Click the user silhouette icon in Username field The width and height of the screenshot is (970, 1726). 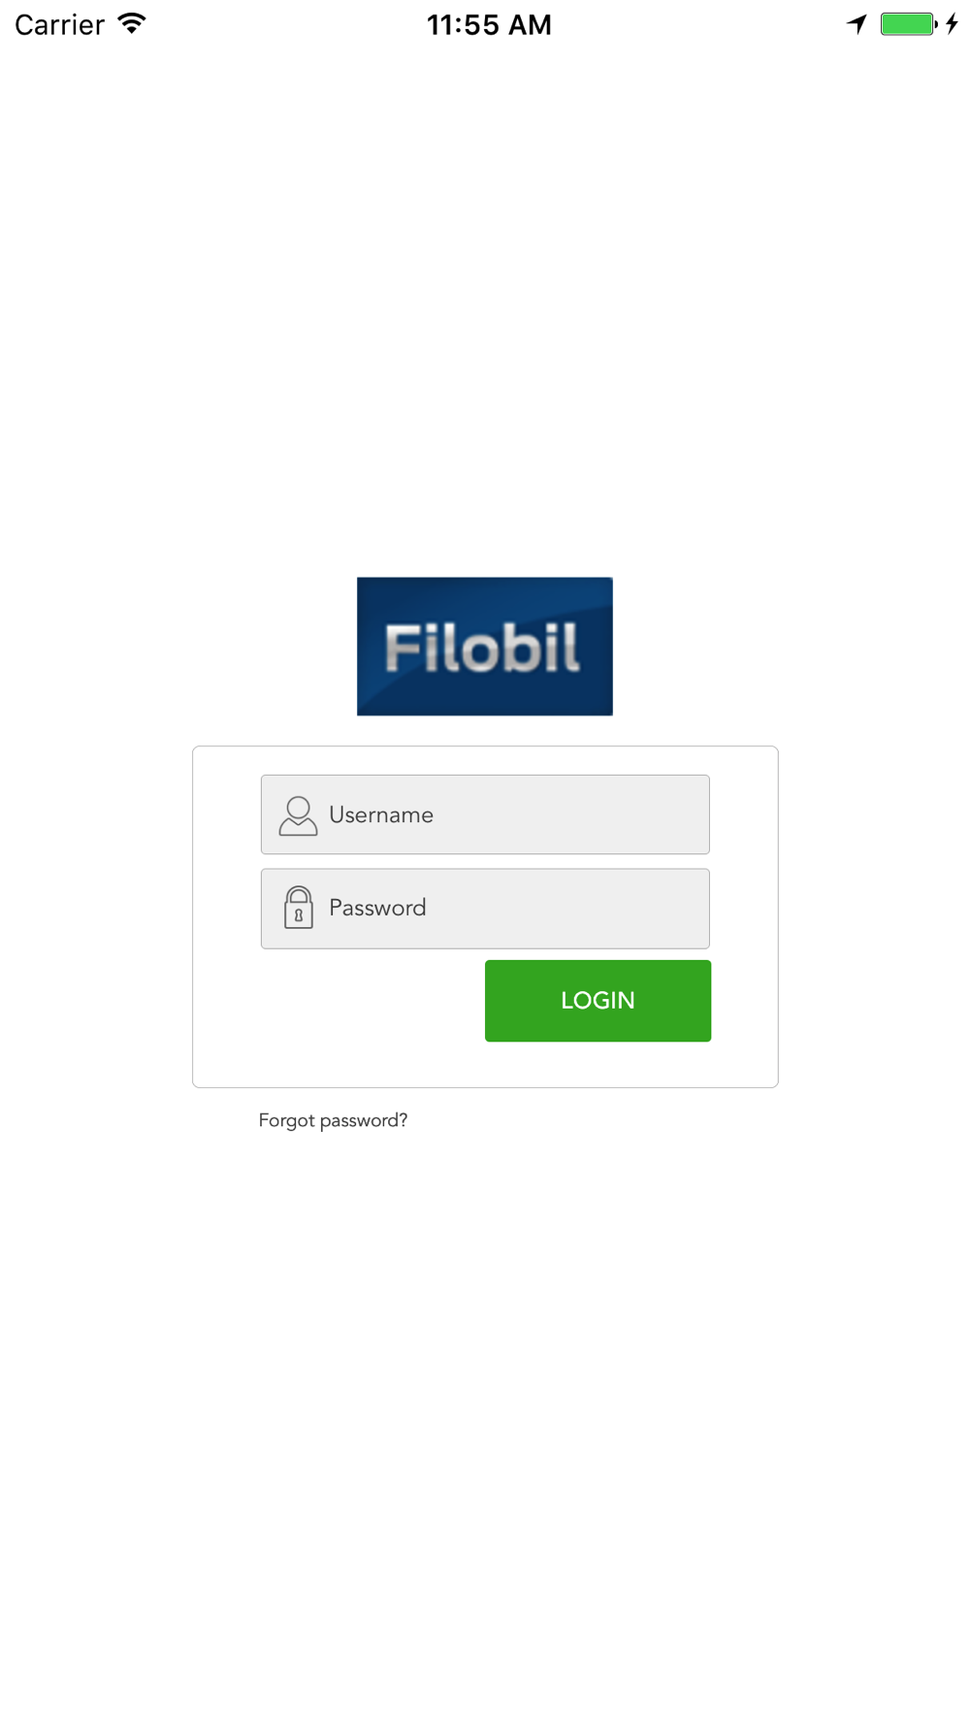click(x=298, y=815)
